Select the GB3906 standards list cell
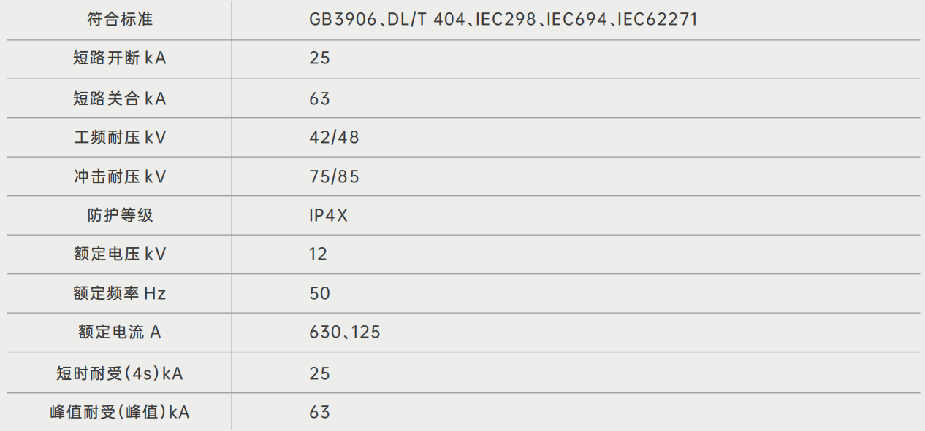The image size is (925, 431). click(503, 20)
